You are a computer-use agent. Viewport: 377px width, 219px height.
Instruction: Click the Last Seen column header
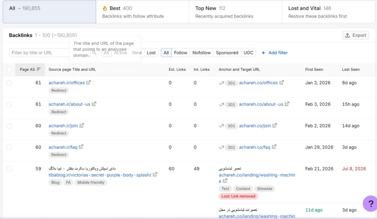pos(351,69)
